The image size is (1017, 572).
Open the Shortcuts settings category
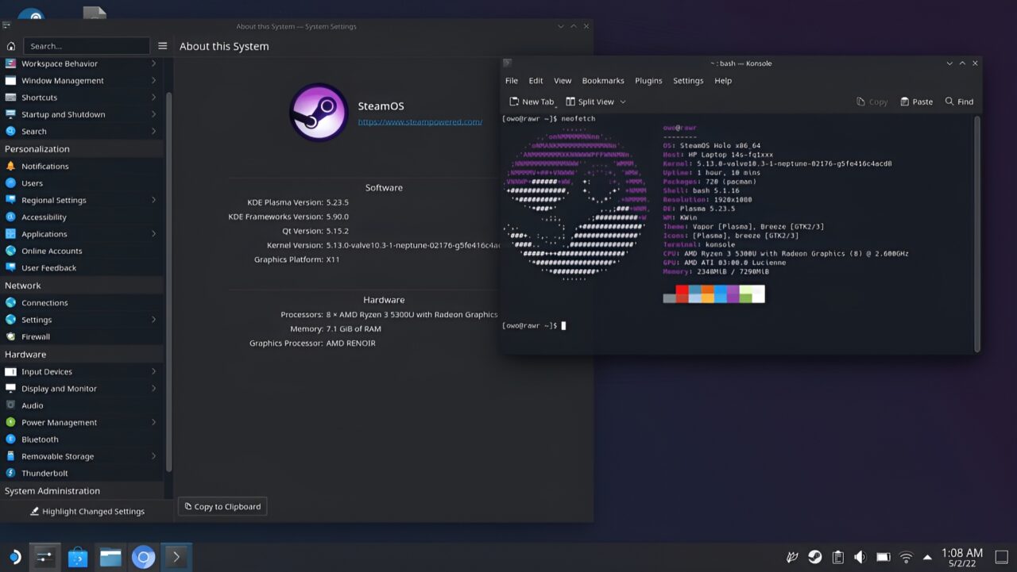tap(81, 98)
